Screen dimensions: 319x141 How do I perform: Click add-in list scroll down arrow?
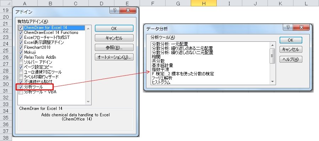tap(88, 102)
